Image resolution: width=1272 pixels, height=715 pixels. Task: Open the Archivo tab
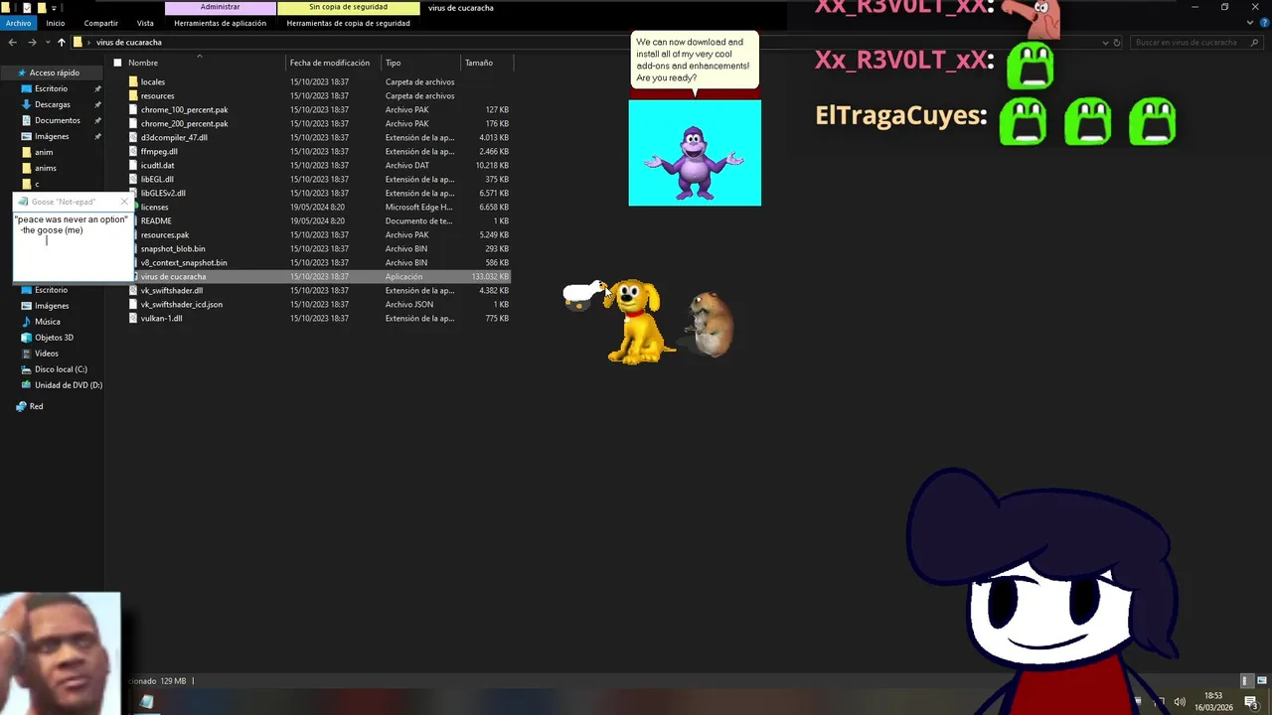point(19,23)
